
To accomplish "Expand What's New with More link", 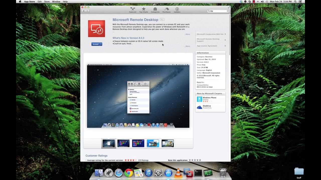I will tap(188, 46).
